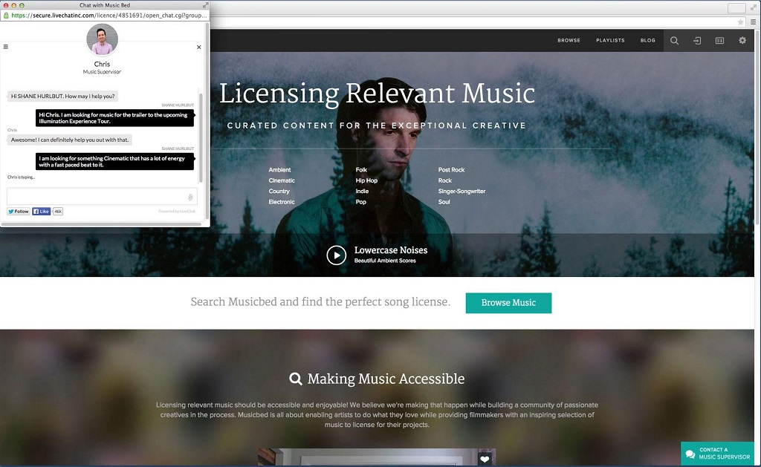Open the BLOG menu item
The width and height of the screenshot is (761, 467).
(648, 40)
